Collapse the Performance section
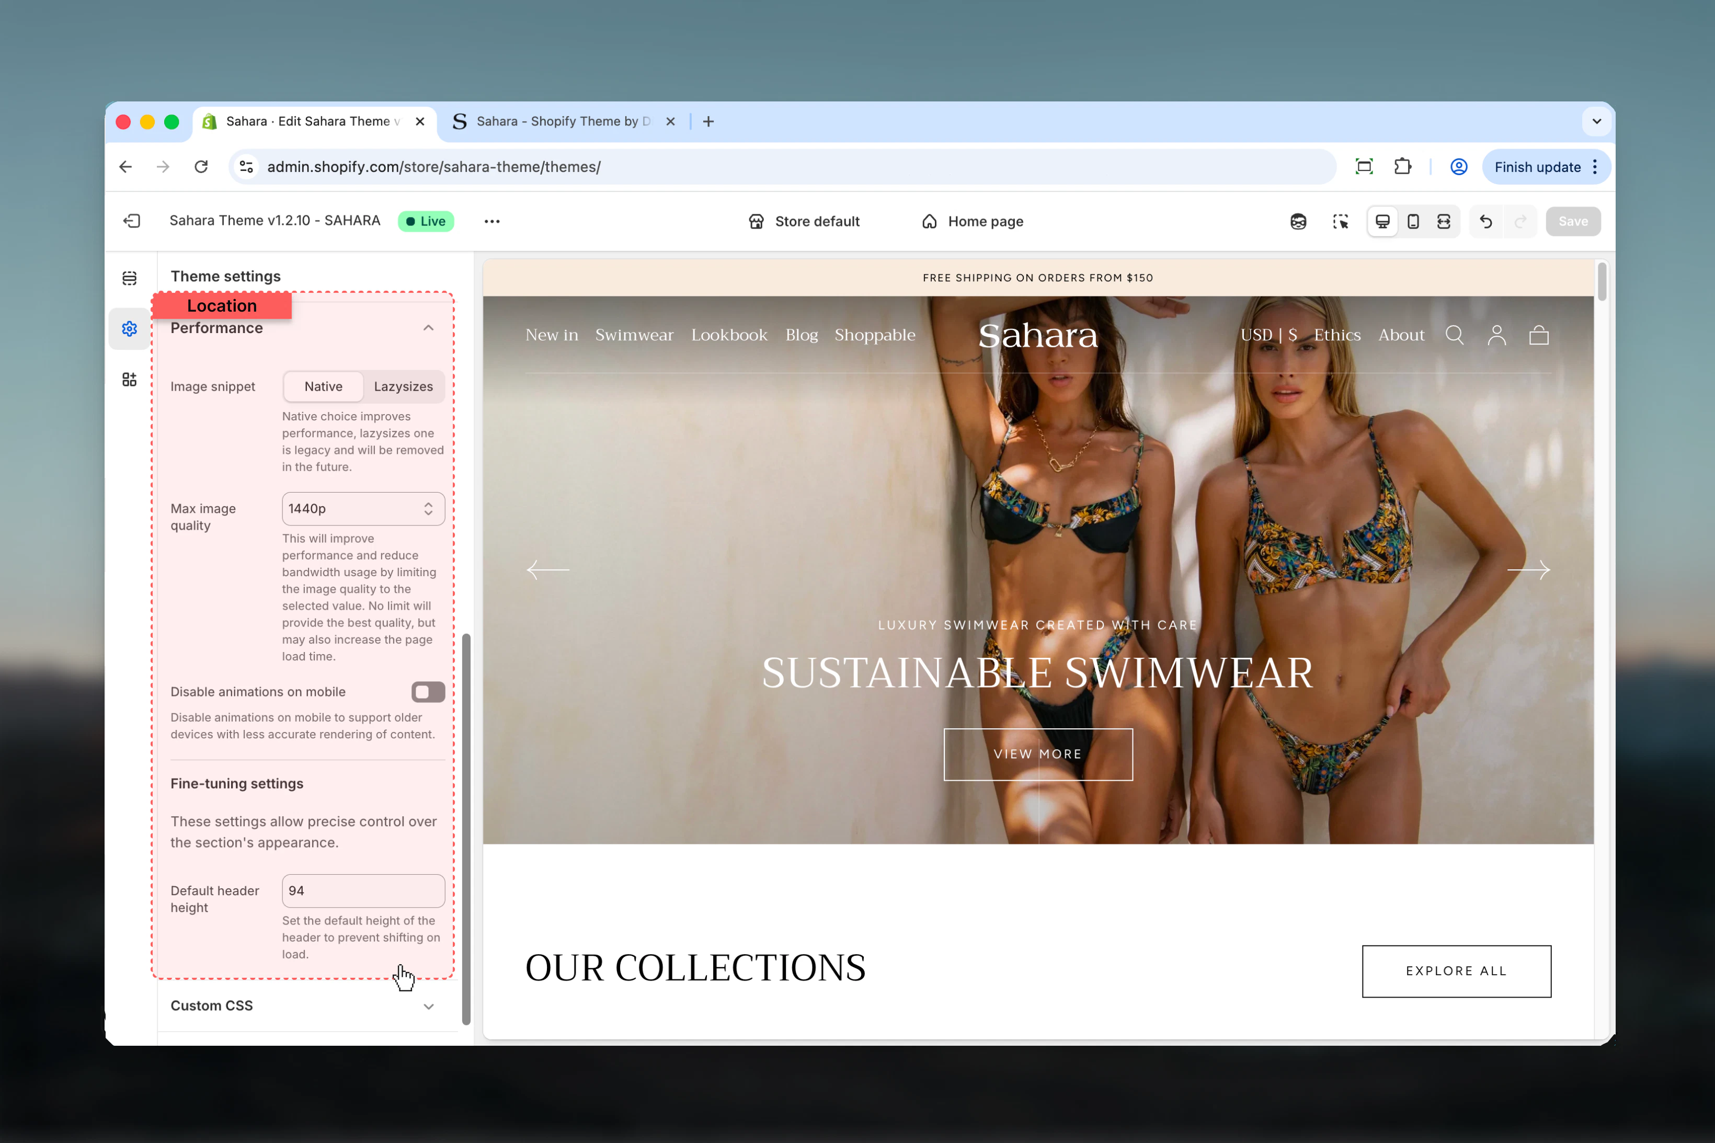The width and height of the screenshot is (1715, 1143). tap(429, 328)
